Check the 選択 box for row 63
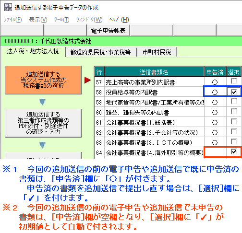This screenshot has height=233, width=242. coord(234,142)
